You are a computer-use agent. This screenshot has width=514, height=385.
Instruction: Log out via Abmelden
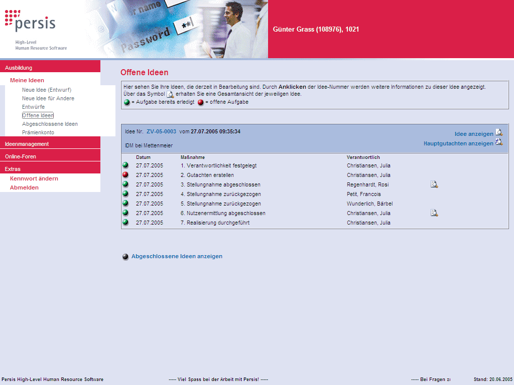(24, 187)
